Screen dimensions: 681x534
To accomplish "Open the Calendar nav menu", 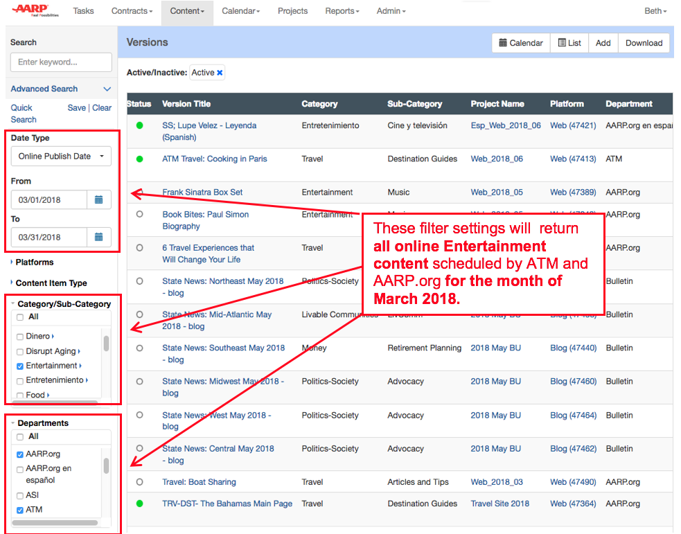I will [x=240, y=11].
